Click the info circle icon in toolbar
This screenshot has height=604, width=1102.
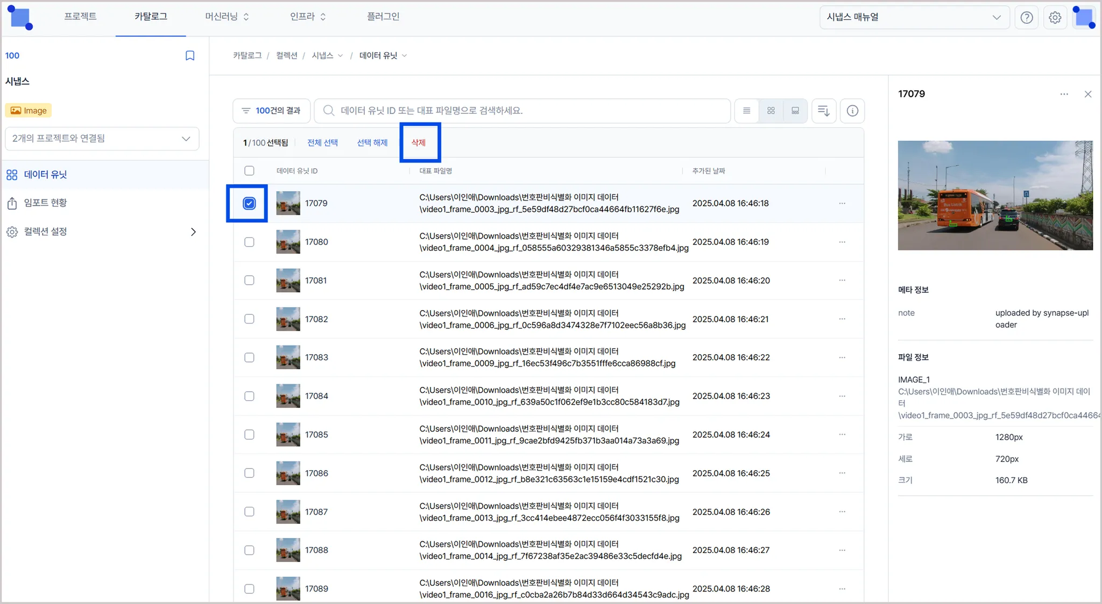(x=852, y=111)
